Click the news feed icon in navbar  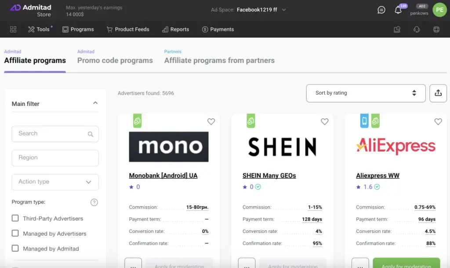(397, 29)
